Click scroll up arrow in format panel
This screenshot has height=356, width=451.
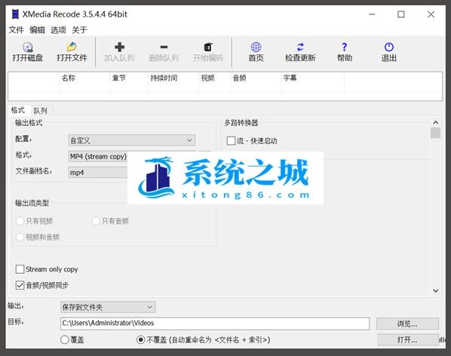436,123
